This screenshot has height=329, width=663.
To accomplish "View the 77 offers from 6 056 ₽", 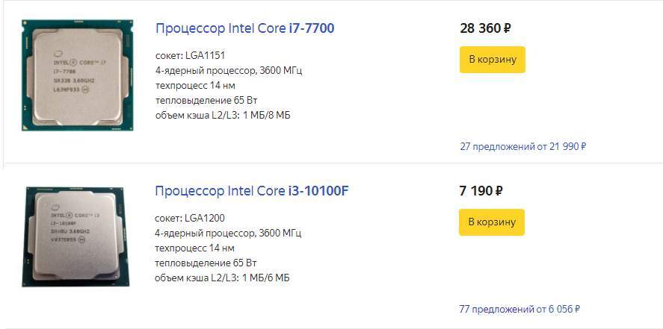I will coord(519,309).
